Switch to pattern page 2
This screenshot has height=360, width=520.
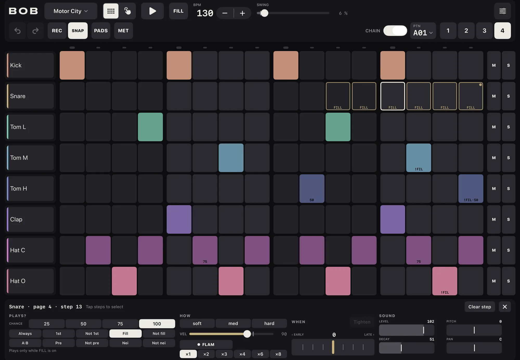pos(466,31)
